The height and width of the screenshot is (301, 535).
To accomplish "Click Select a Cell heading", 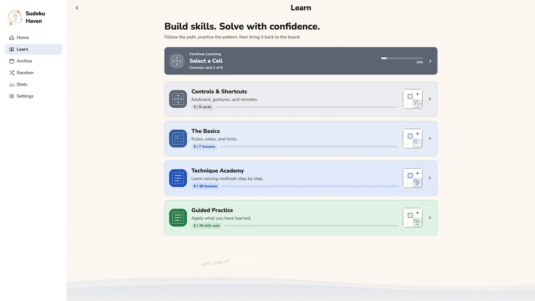I will pyautogui.click(x=206, y=61).
